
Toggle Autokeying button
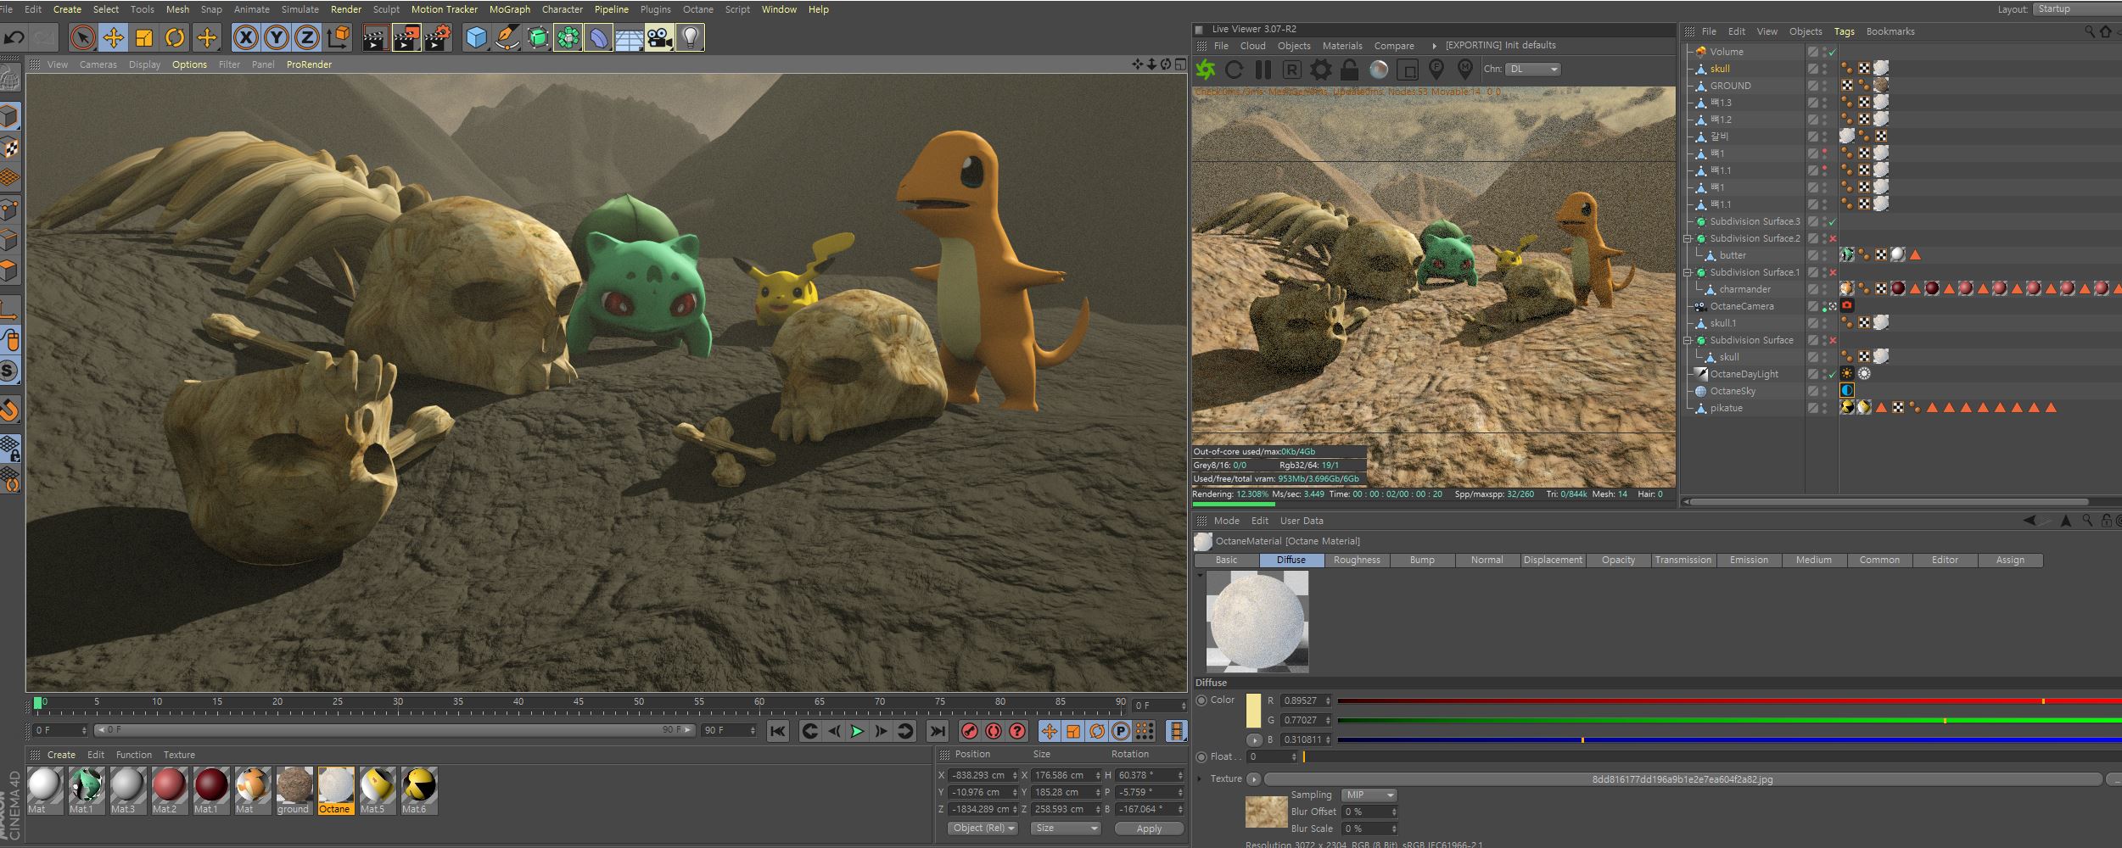[994, 731]
